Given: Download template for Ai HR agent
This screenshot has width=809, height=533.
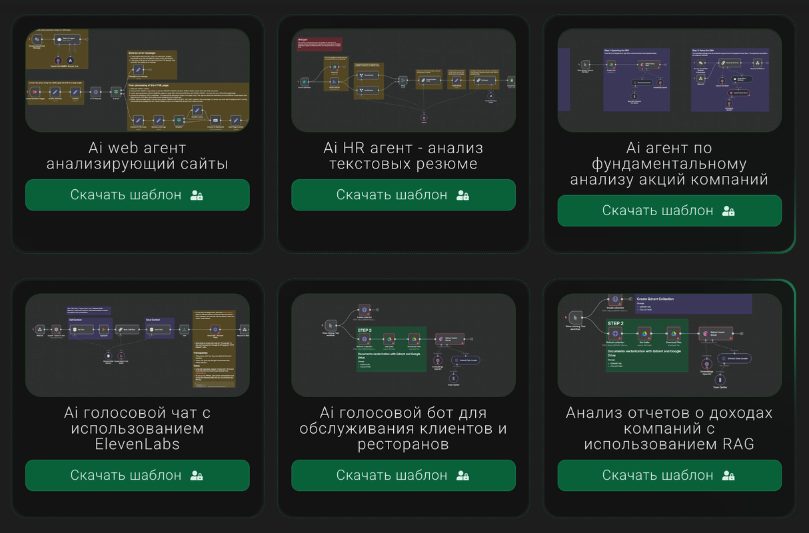Looking at the screenshot, I should point(403,195).
